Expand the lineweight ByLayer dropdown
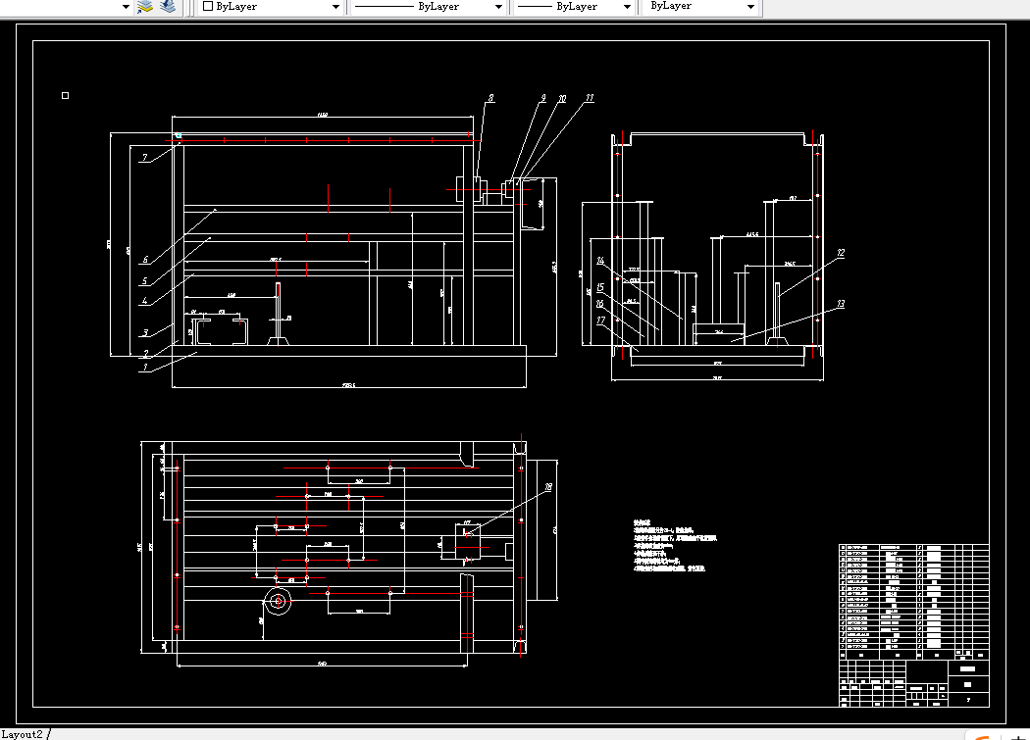Image resolution: width=1030 pixels, height=740 pixels. (628, 7)
